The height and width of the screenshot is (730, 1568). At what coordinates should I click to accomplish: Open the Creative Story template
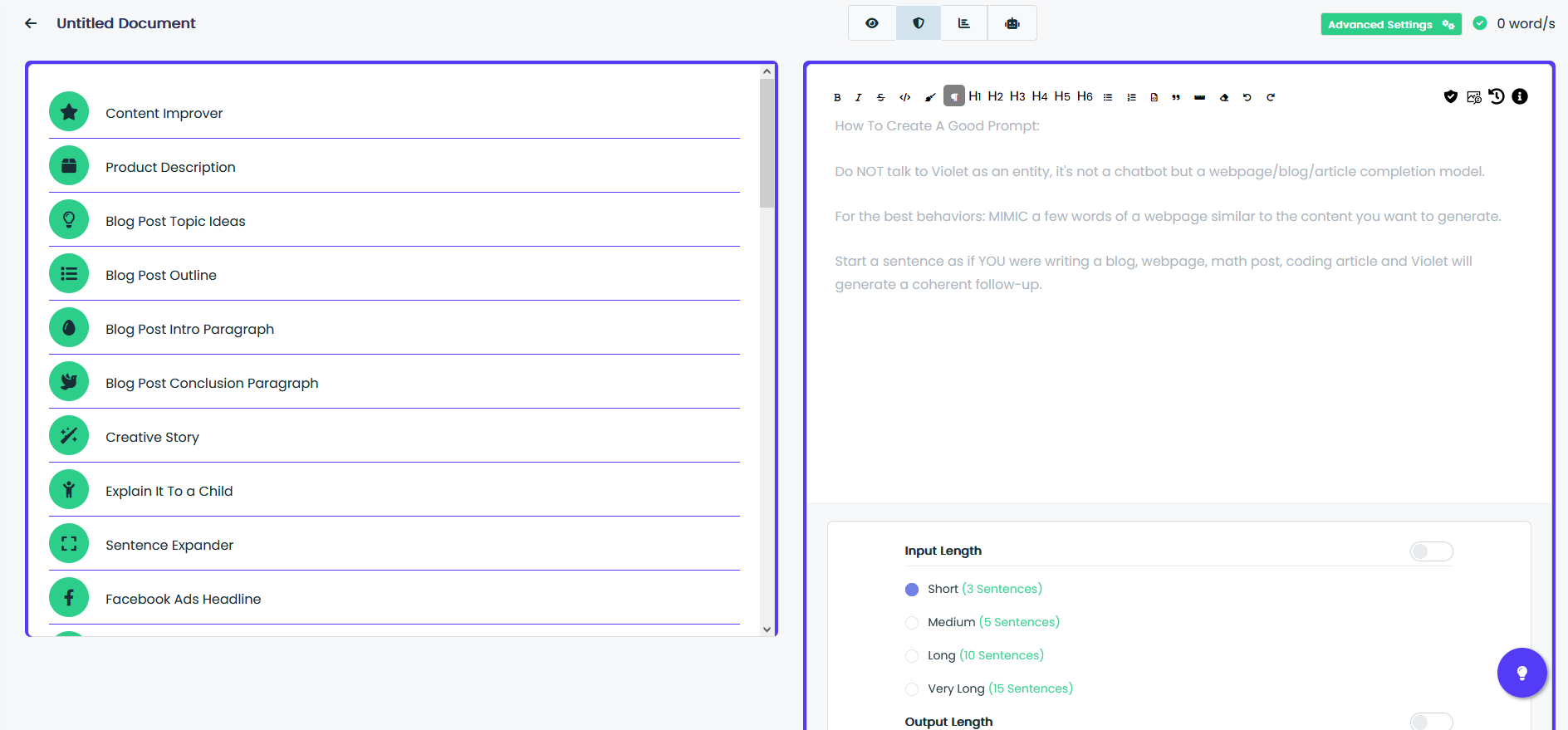pyautogui.click(x=394, y=437)
